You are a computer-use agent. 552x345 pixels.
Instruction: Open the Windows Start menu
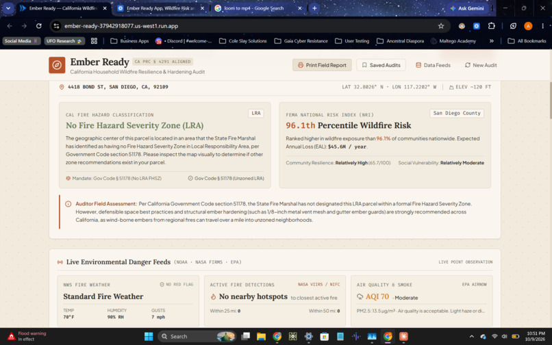(x=149, y=337)
